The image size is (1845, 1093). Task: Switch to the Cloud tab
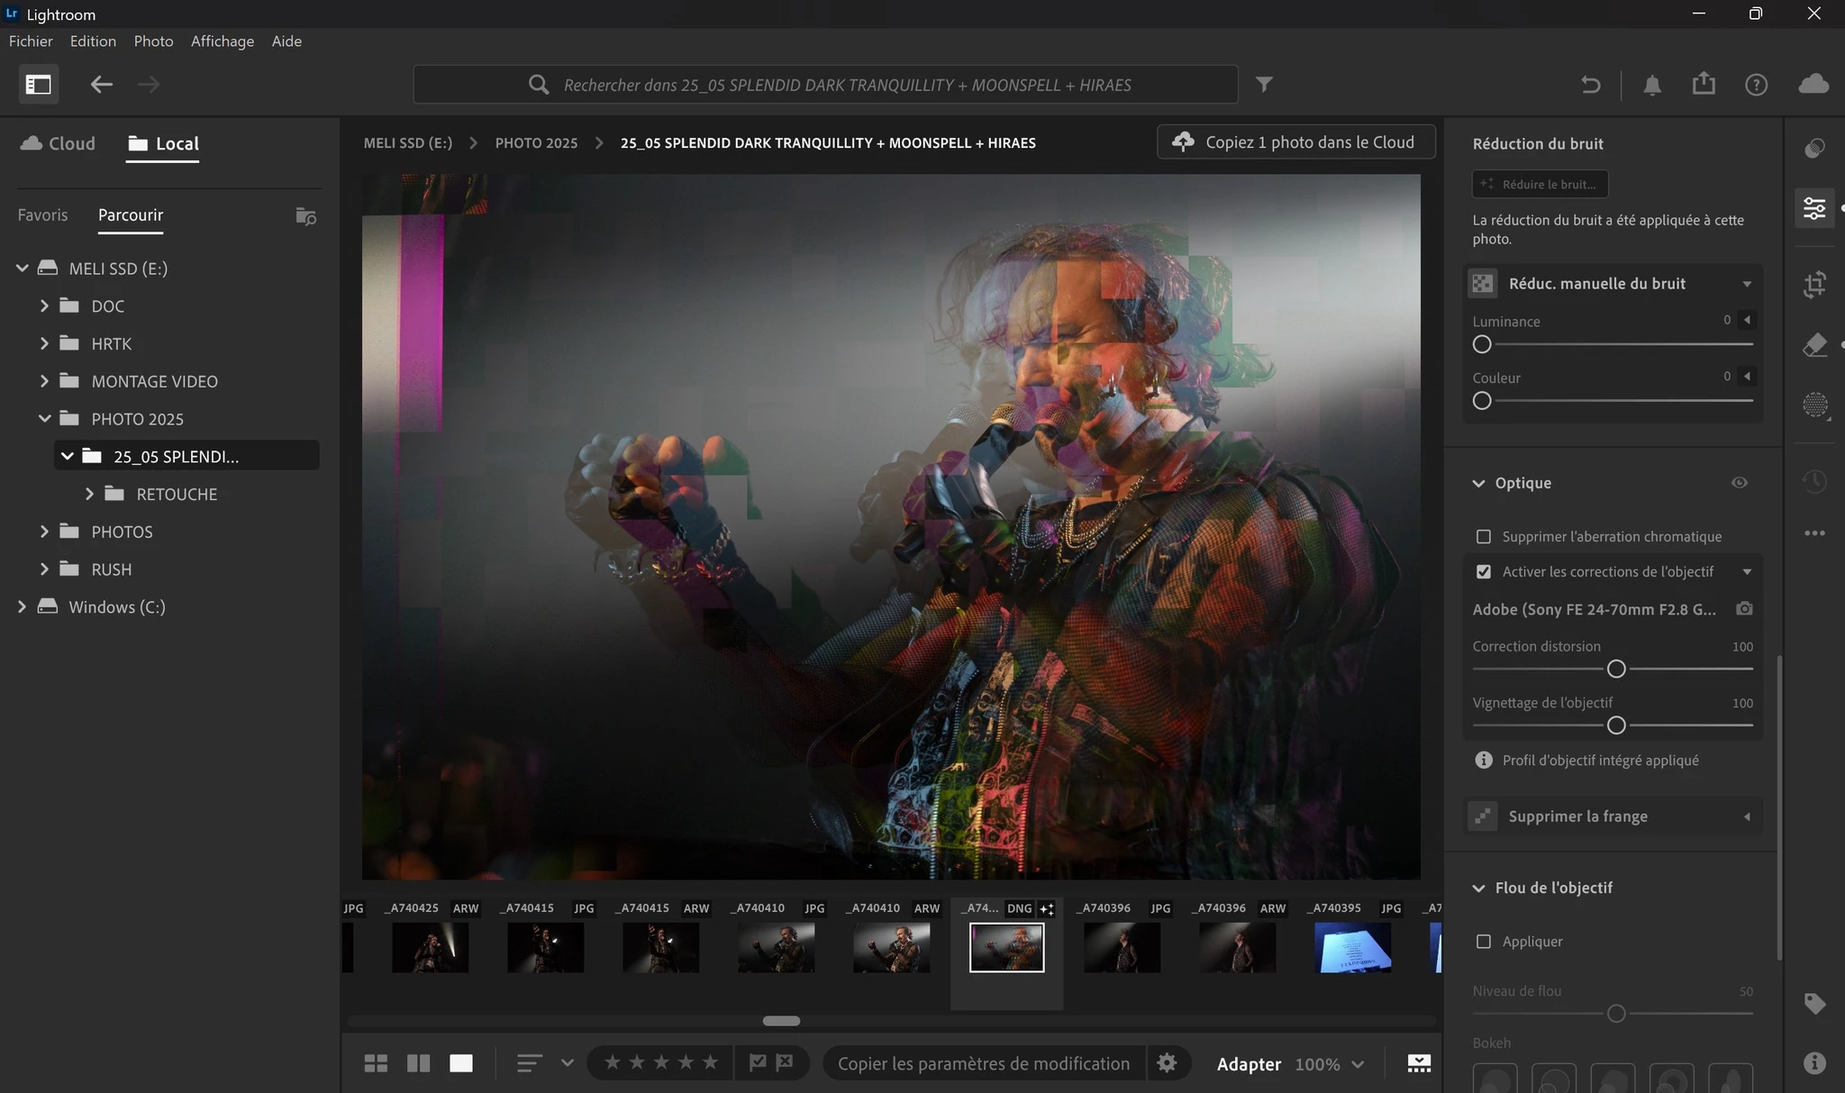(58, 143)
